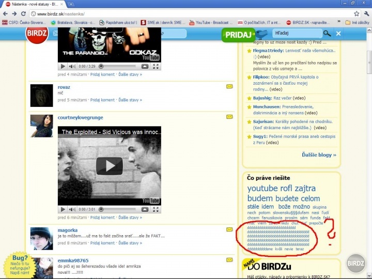Screen dimensions: 372x279
Task: Open rovaz's profile link
Action: (x=64, y=87)
